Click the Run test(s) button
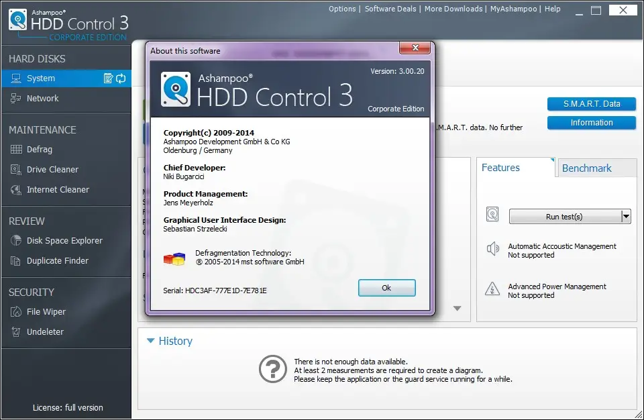Viewport: 644px width, 420px height. coord(565,217)
